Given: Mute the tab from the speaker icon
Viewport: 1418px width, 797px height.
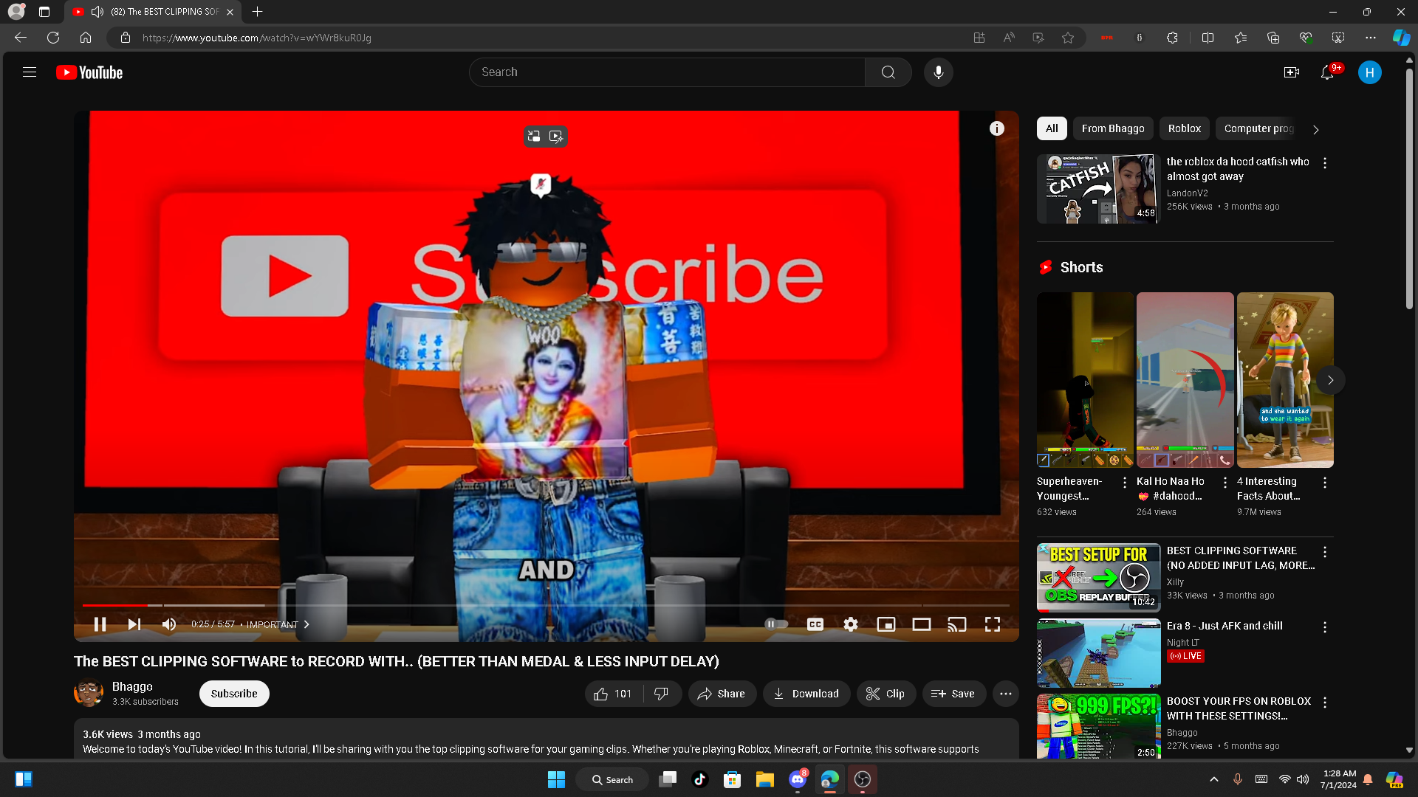Looking at the screenshot, I should [x=97, y=12].
